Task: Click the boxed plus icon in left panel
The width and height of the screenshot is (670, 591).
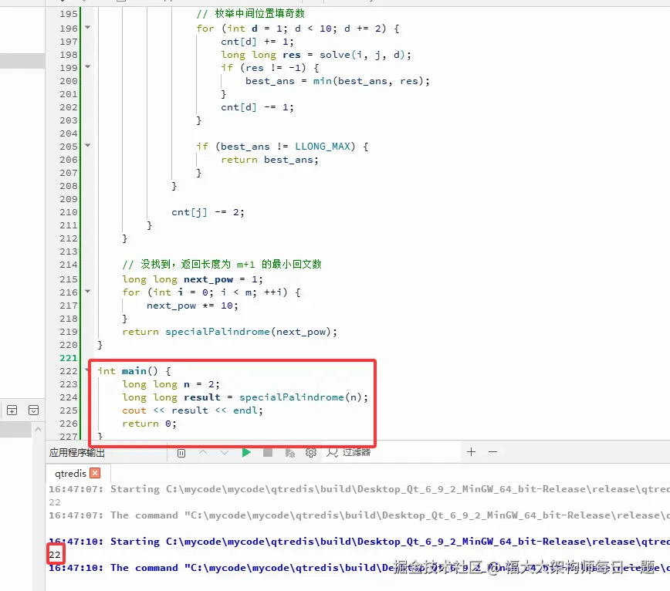Action: pos(12,410)
